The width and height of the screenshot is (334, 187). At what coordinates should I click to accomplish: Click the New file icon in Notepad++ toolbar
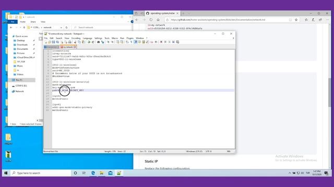46,42
